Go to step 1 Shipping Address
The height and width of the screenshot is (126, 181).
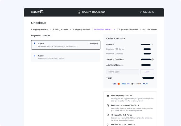tap(40, 29)
